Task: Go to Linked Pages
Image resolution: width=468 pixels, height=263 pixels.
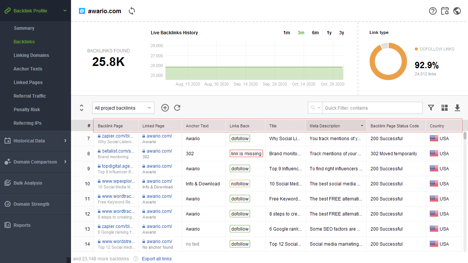Action: (28, 83)
